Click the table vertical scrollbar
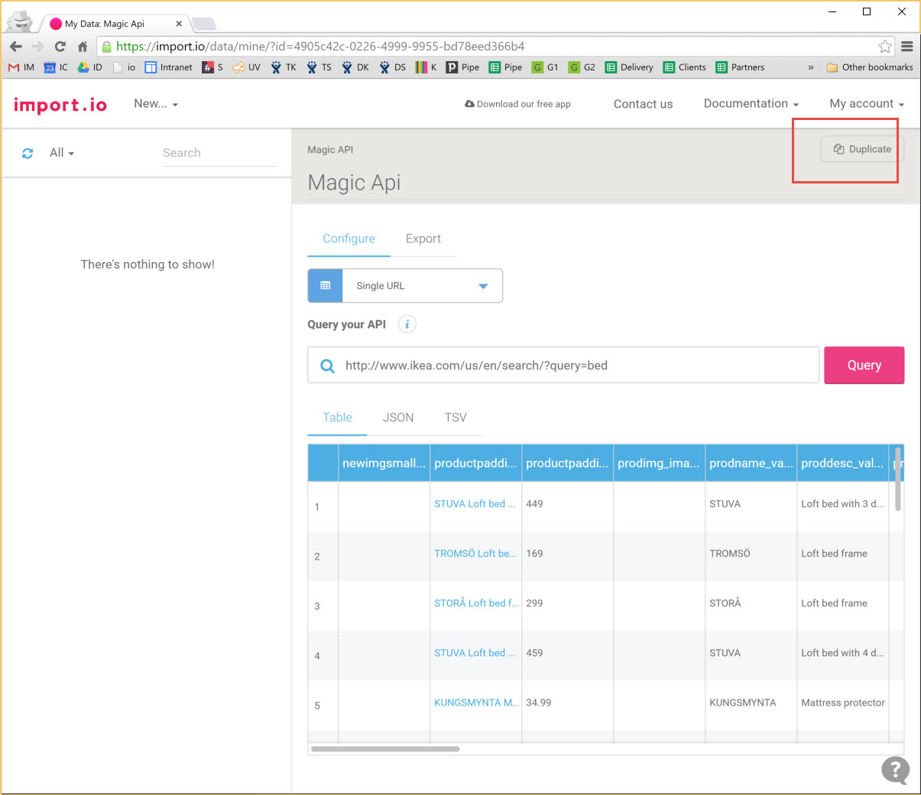Screen dimensions: 921x795 coord(898,479)
